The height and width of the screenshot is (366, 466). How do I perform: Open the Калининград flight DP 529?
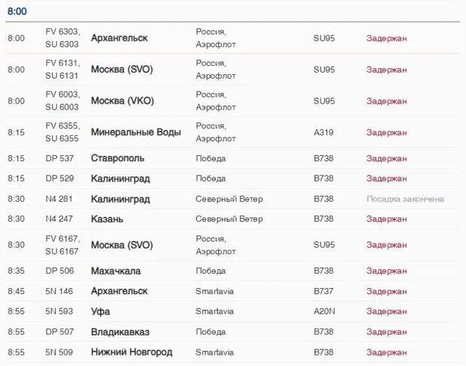tap(233, 178)
